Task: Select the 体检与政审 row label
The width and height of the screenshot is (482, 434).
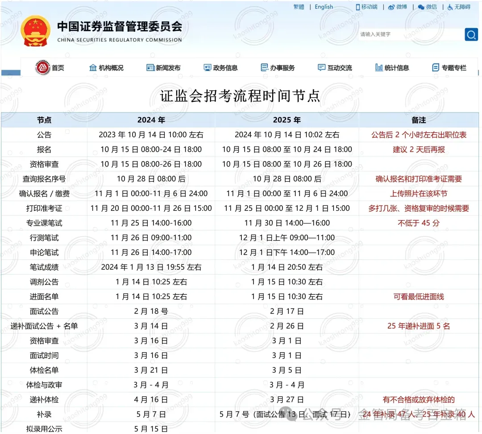Action: (x=44, y=385)
